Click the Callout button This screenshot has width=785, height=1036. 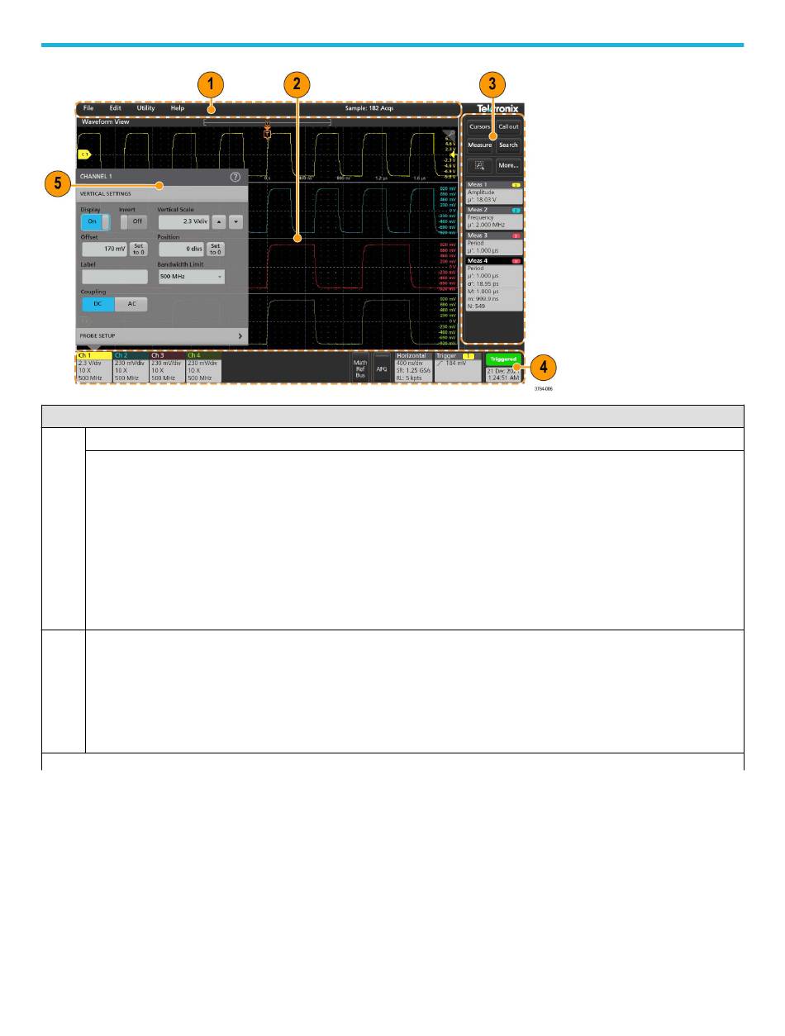coord(508,126)
